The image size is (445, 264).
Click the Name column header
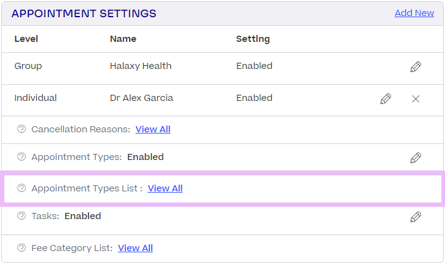point(123,39)
